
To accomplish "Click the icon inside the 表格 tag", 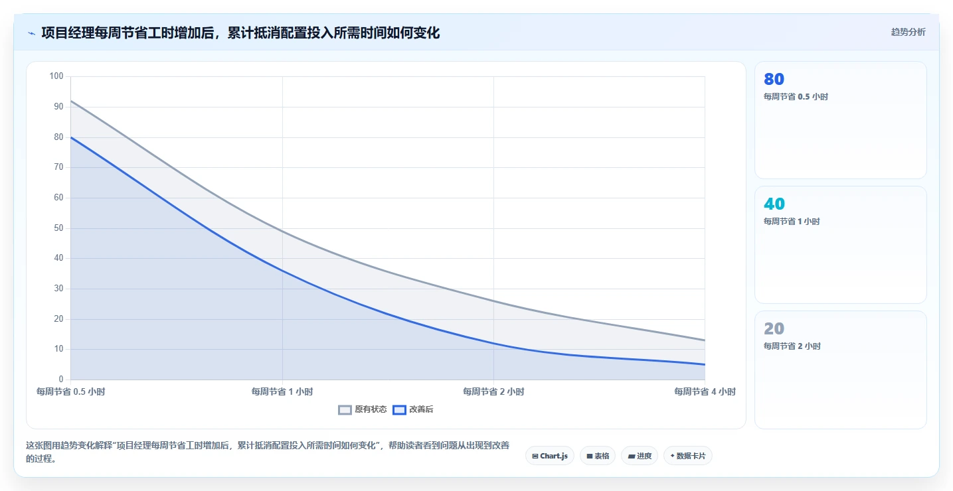I will coord(590,456).
